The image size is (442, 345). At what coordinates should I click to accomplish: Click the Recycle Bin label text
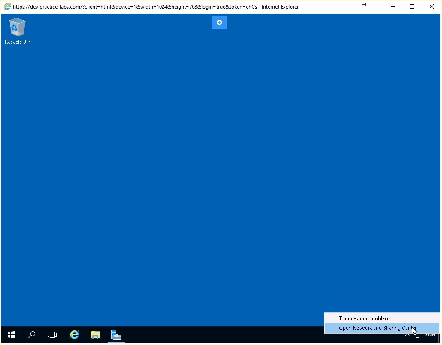tap(17, 42)
